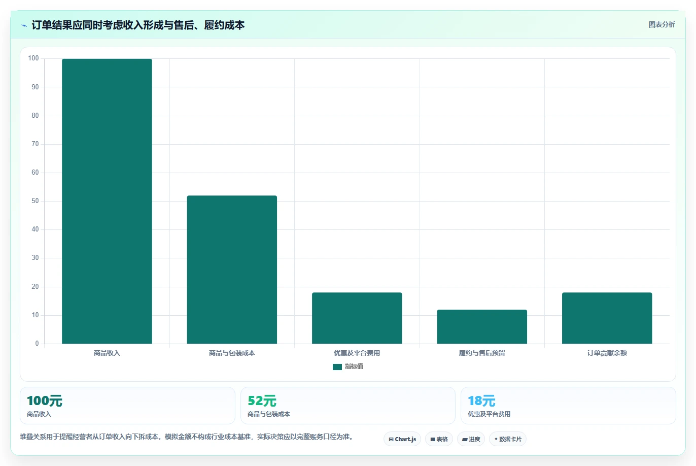This screenshot has height=466, width=696.
Task: Select the 履约与售后预留 bar
Action: 482,326
